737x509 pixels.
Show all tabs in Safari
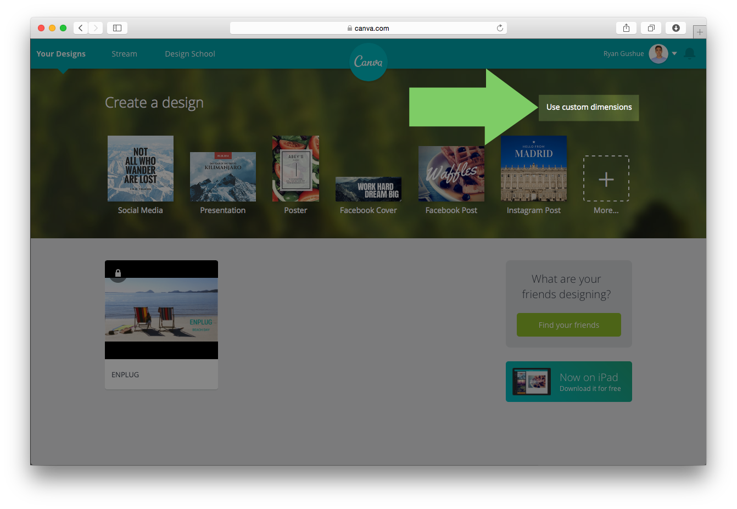(651, 28)
